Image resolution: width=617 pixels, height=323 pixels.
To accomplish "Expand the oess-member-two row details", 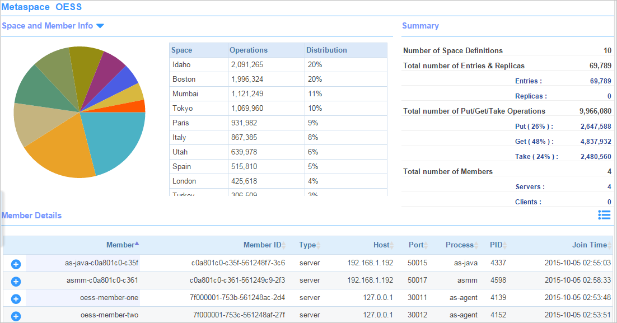I will (16, 316).
